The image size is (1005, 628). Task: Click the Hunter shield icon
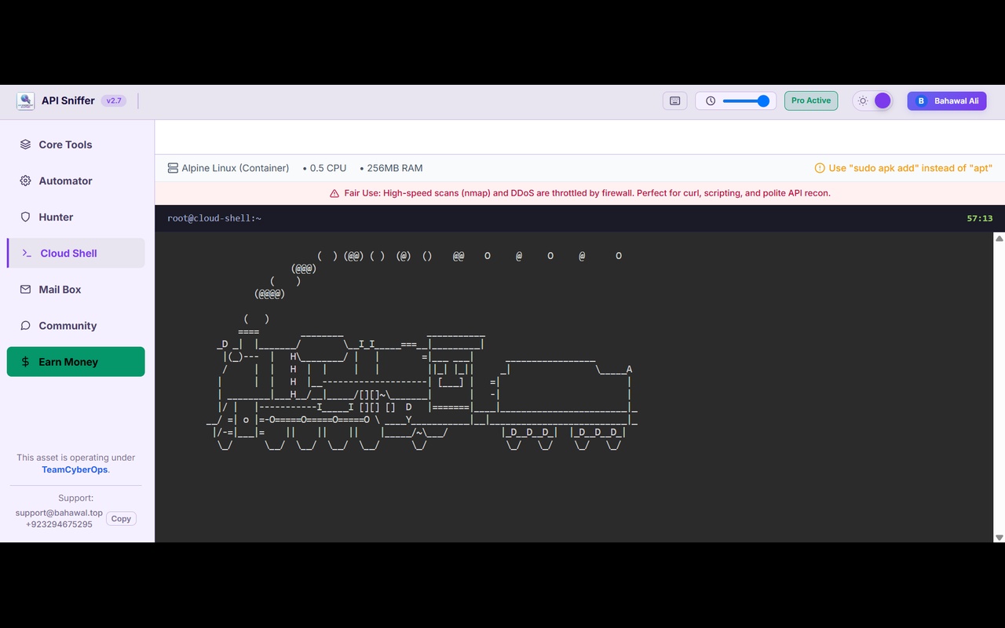[x=25, y=217]
